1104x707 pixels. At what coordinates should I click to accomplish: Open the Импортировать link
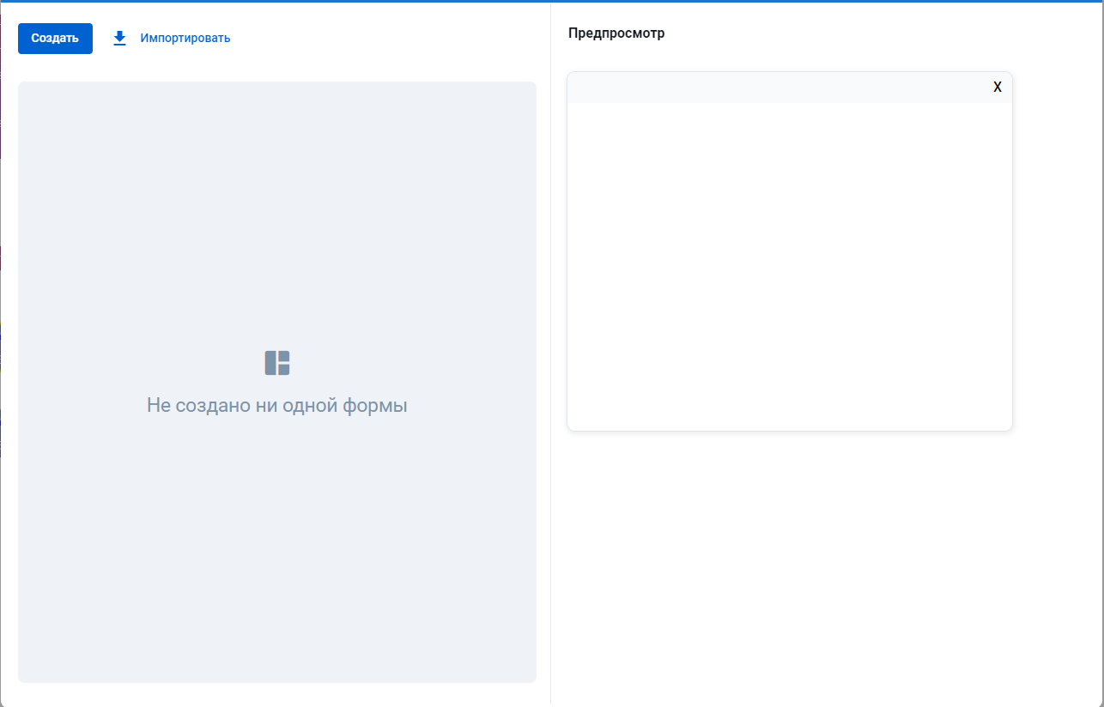(185, 39)
